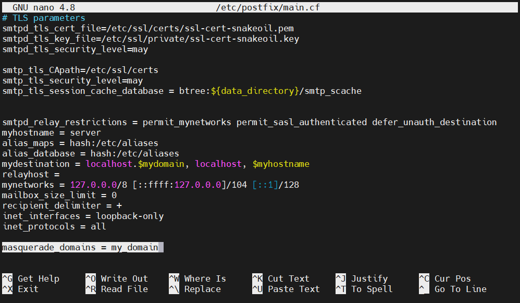Click the 'inet_protocols = all' line
Screen dimensions: 520x303
click(x=54, y=227)
